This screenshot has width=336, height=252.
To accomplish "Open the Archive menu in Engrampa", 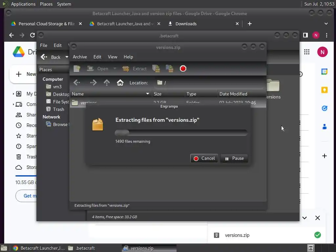I will point(80,57).
